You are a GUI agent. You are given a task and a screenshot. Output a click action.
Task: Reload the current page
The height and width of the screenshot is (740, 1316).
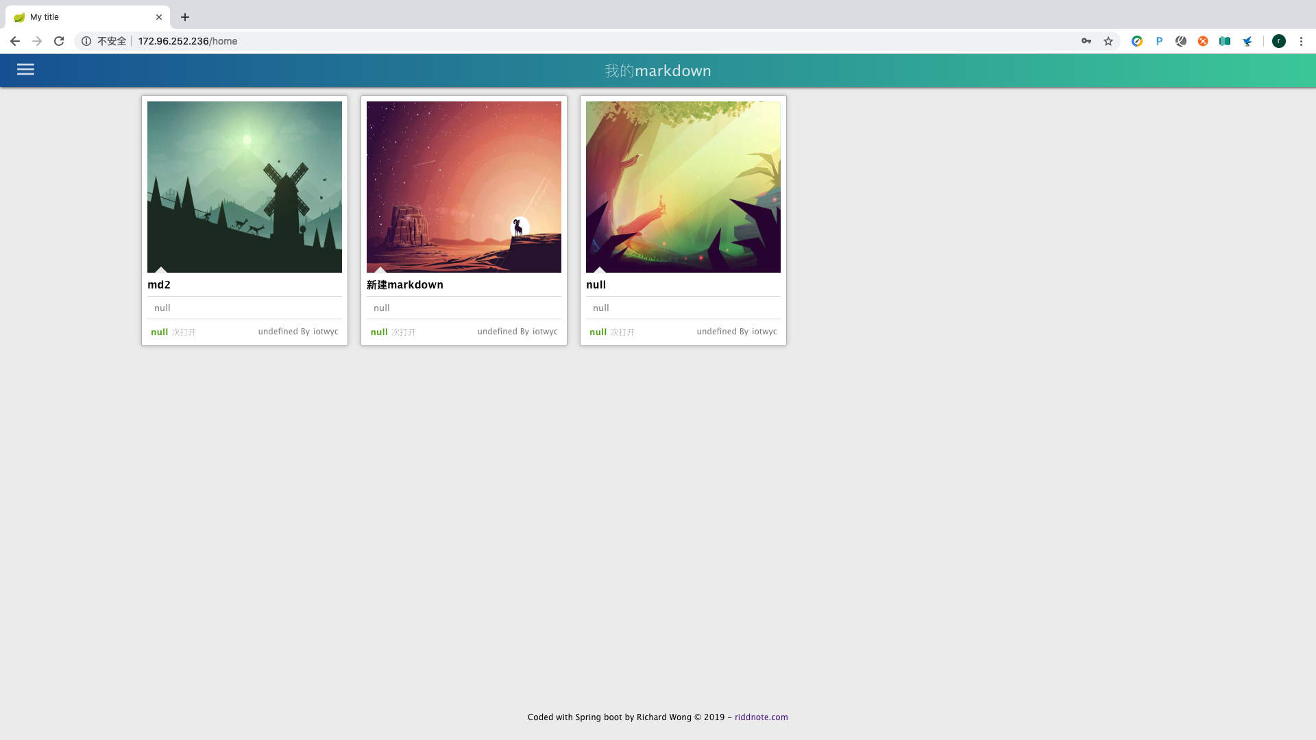(x=59, y=41)
